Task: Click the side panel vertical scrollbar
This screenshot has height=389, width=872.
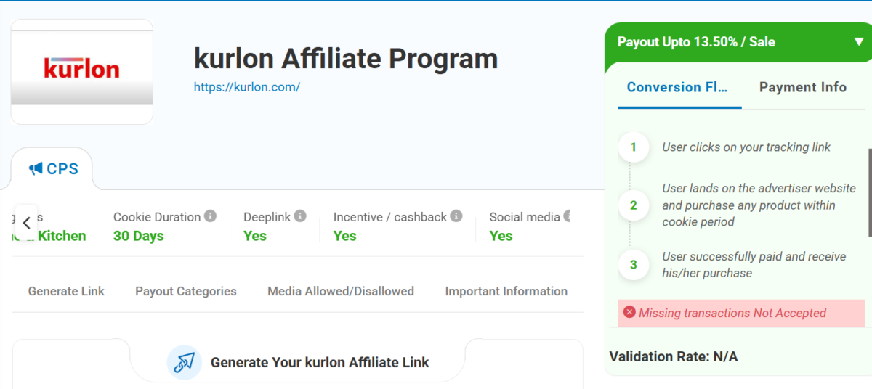Action: point(870,192)
